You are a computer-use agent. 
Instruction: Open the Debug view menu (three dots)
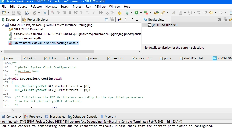[126, 20]
